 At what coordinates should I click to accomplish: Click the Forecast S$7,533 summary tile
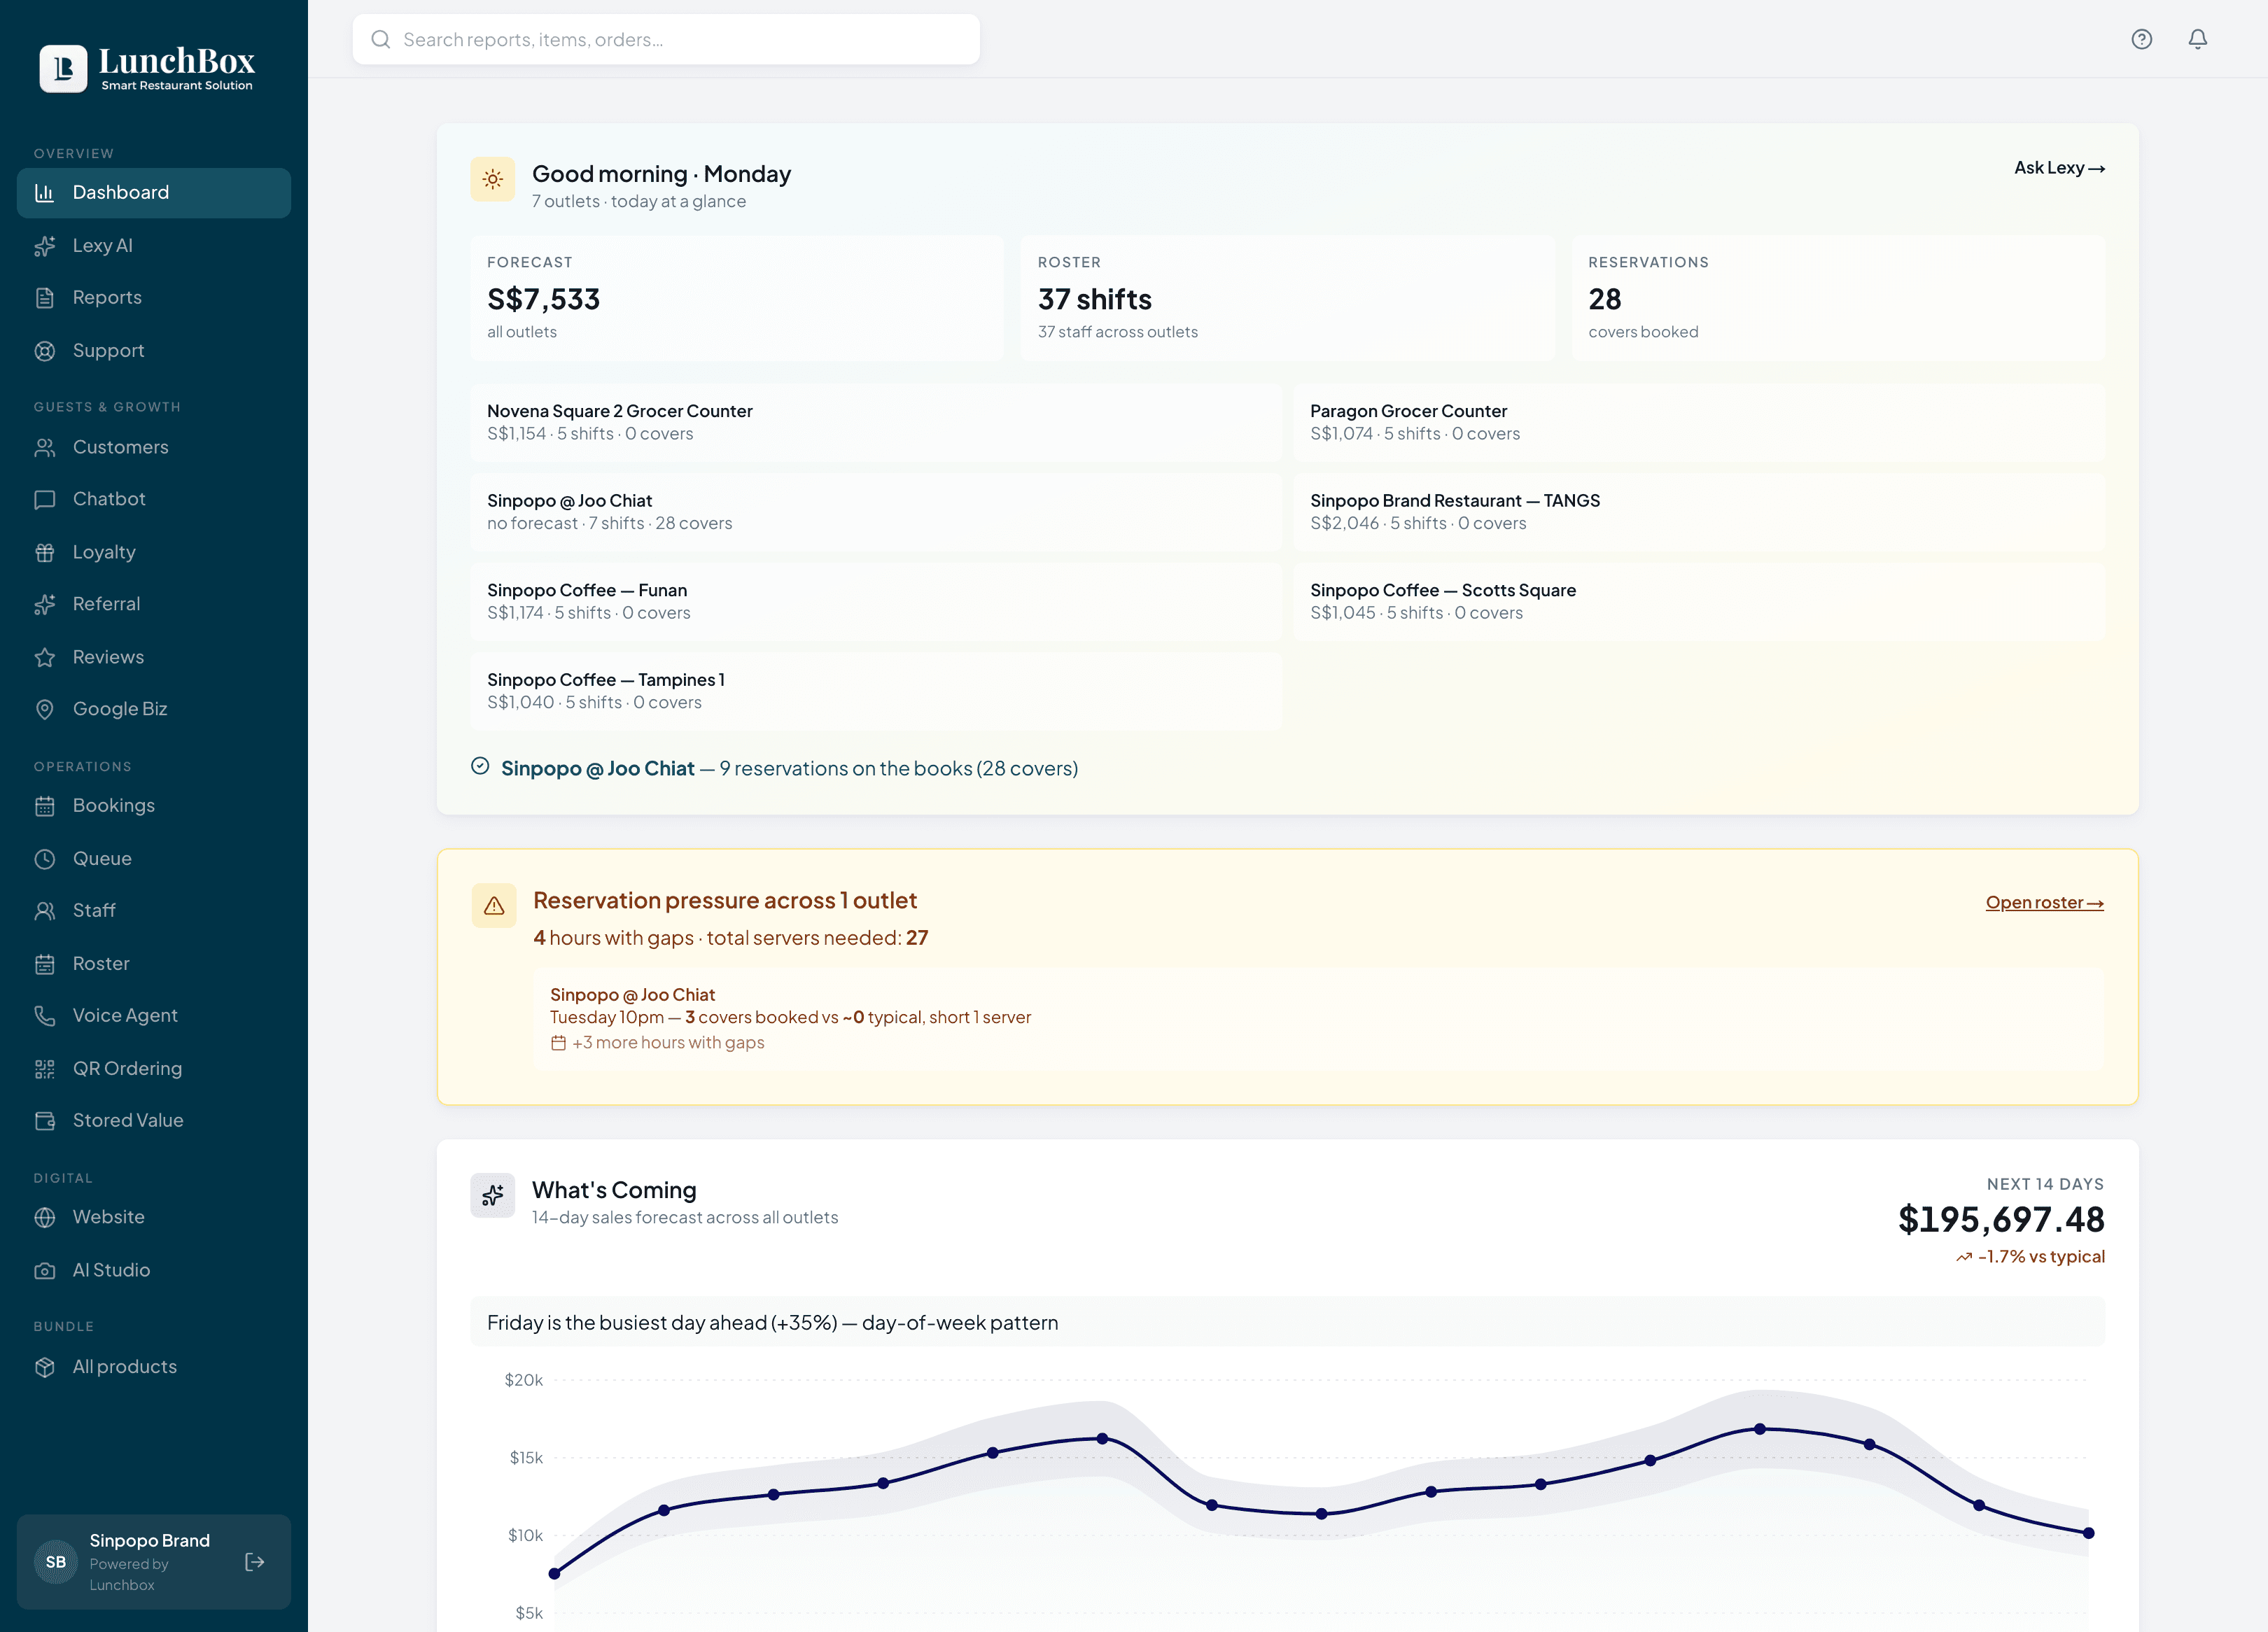[737, 298]
